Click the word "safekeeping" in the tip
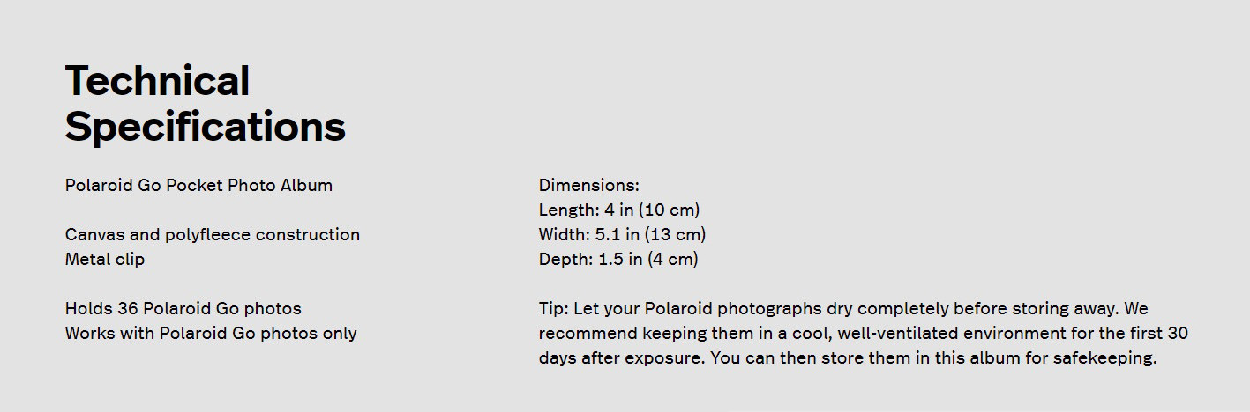1250x412 pixels. tap(1103, 358)
